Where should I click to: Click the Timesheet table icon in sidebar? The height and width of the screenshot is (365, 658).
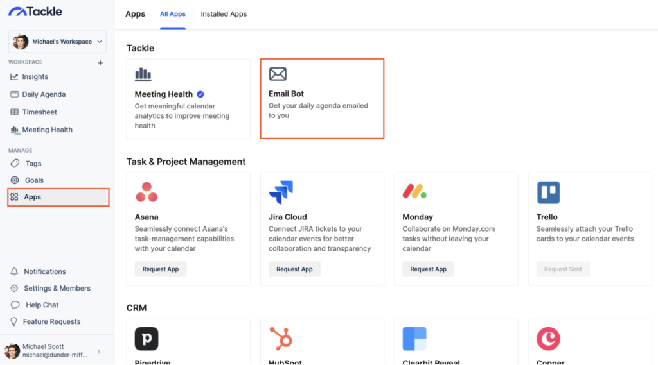pos(14,112)
